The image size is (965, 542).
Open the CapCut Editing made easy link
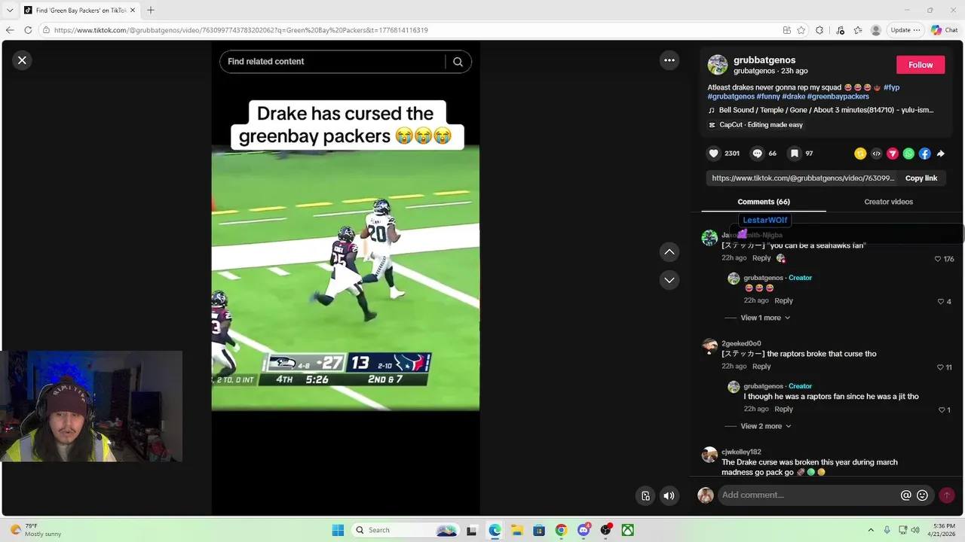click(x=755, y=125)
